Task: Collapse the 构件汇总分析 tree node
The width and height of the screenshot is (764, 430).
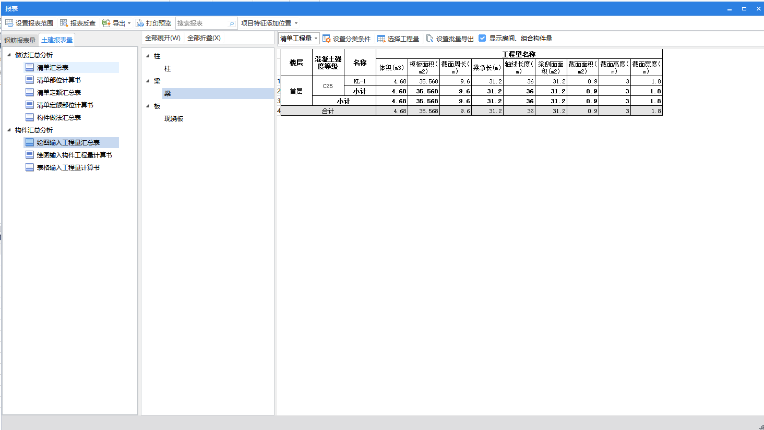Action: click(9, 130)
